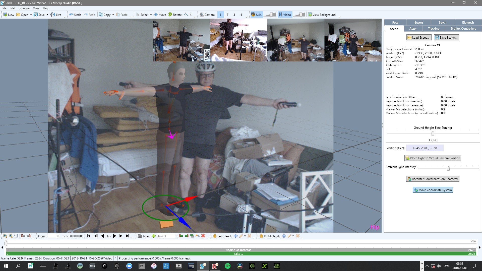This screenshot has height=271, width=482.
Task: Click the Load Scene button
Action: point(418,37)
